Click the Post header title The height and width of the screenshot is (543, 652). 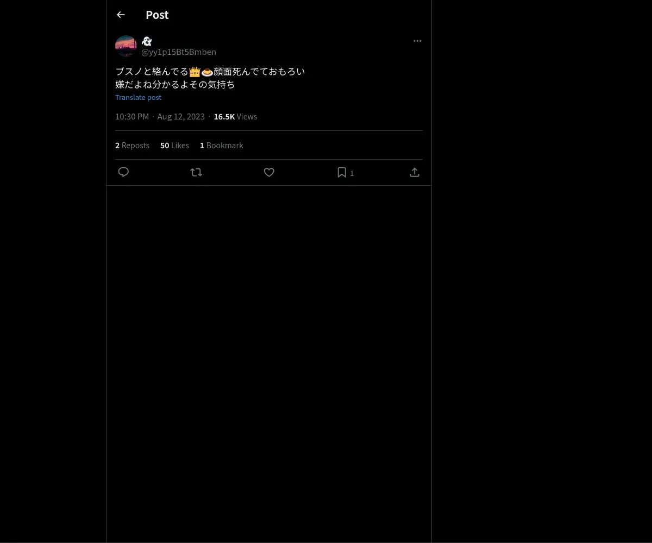[x=157, y=15]
